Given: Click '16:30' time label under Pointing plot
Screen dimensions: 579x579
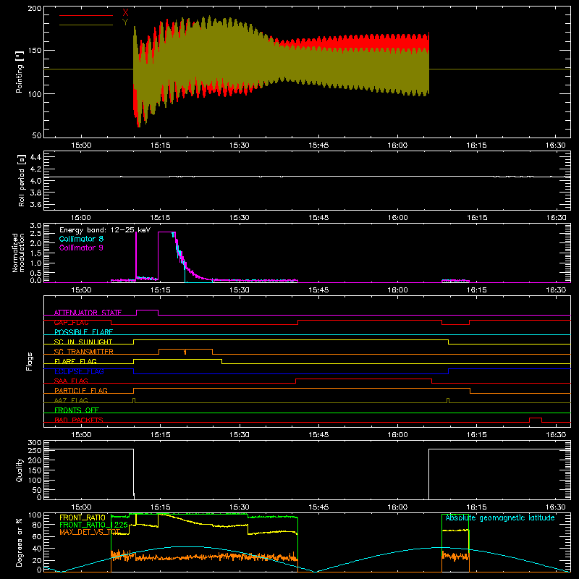Looking at the screenshot, I should (x=556, y=145).
